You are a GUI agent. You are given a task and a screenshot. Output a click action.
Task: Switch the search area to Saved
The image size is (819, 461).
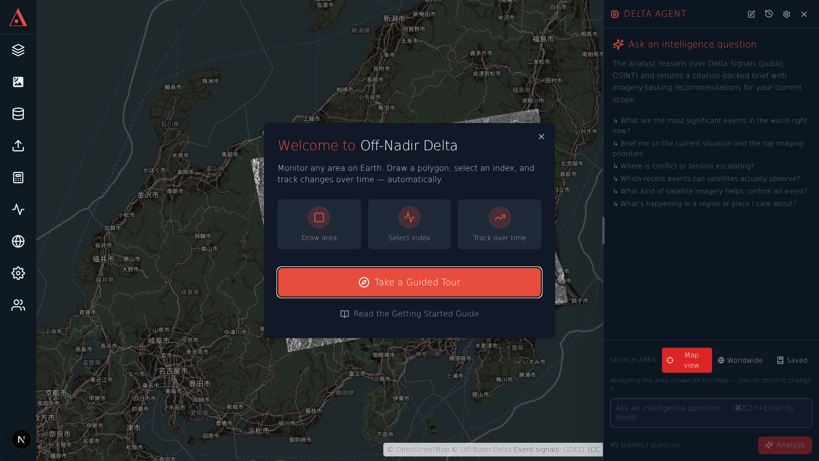pyautogui.click(x=792, y=360)
